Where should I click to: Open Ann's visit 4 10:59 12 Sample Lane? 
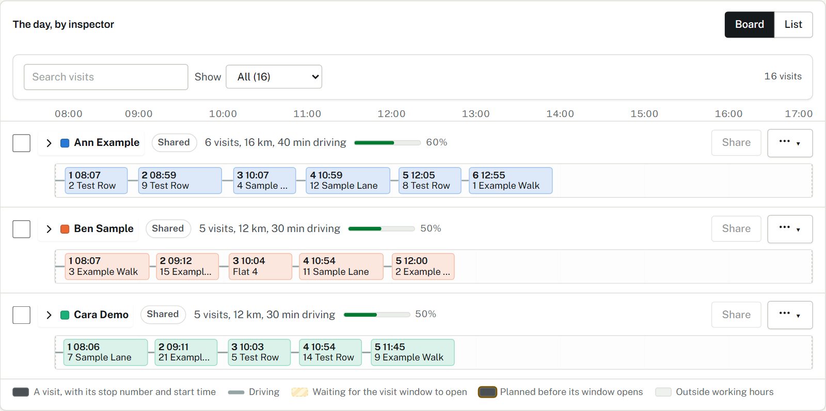coord(347,180)
